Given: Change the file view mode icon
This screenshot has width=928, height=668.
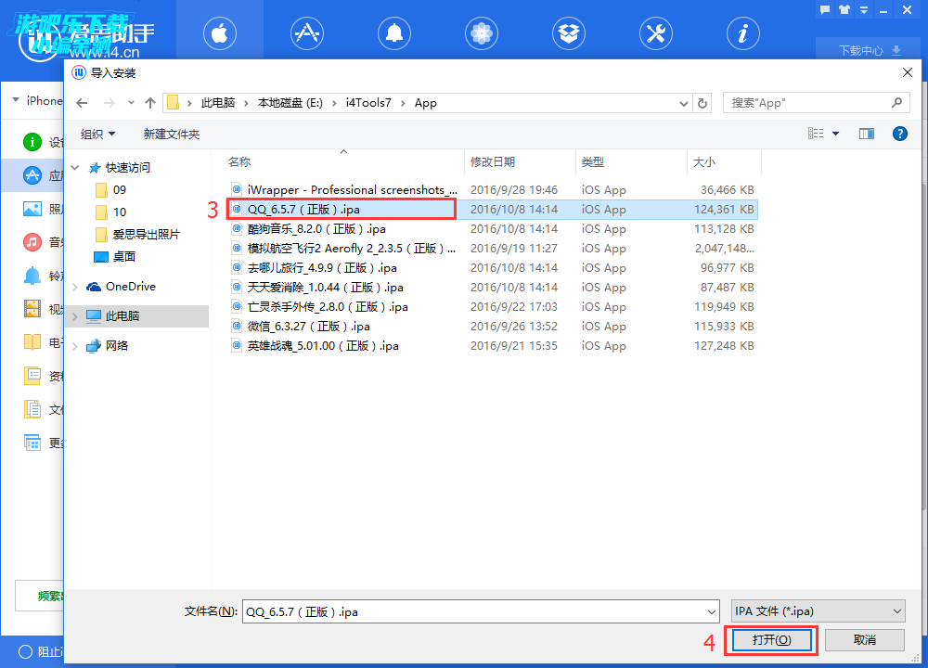Looking at the screenshot, I should [x=816, y=134].
